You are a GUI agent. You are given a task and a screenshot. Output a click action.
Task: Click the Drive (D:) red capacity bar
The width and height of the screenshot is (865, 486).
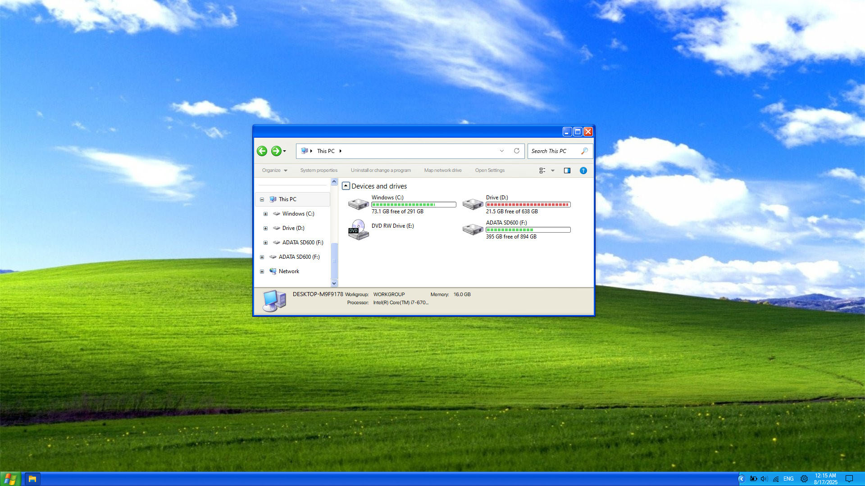point(528,205)
